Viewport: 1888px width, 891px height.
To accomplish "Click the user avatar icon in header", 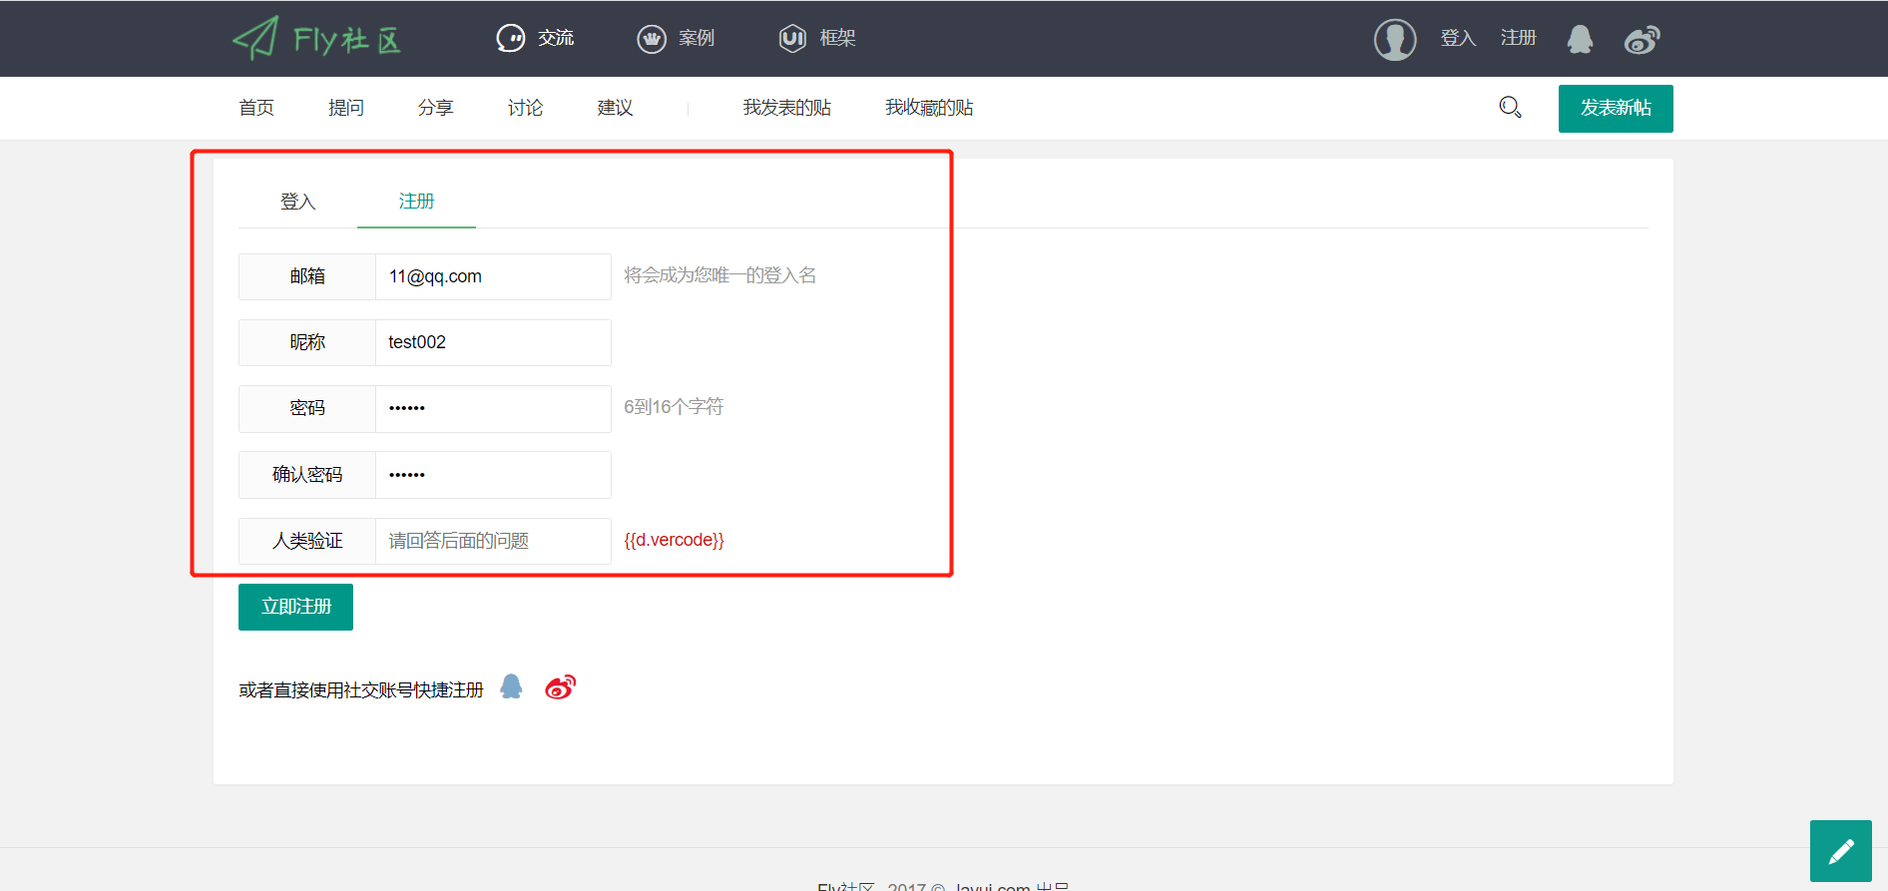I will point(1395,39).
